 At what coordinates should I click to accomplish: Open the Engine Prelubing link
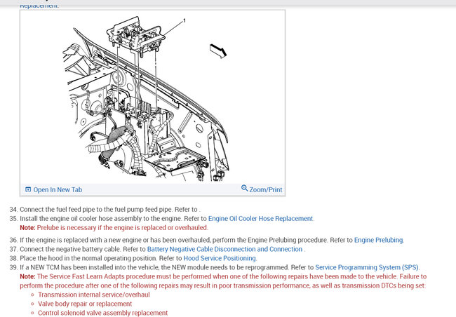tap(378, 240)
